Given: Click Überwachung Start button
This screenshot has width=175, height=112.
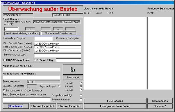Looking at the screenshot, I should pos(43,106).
